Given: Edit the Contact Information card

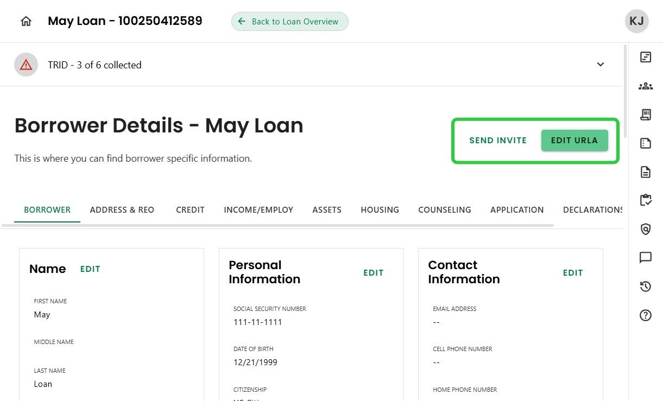Looking at the screenshot, I should (572, 273).
